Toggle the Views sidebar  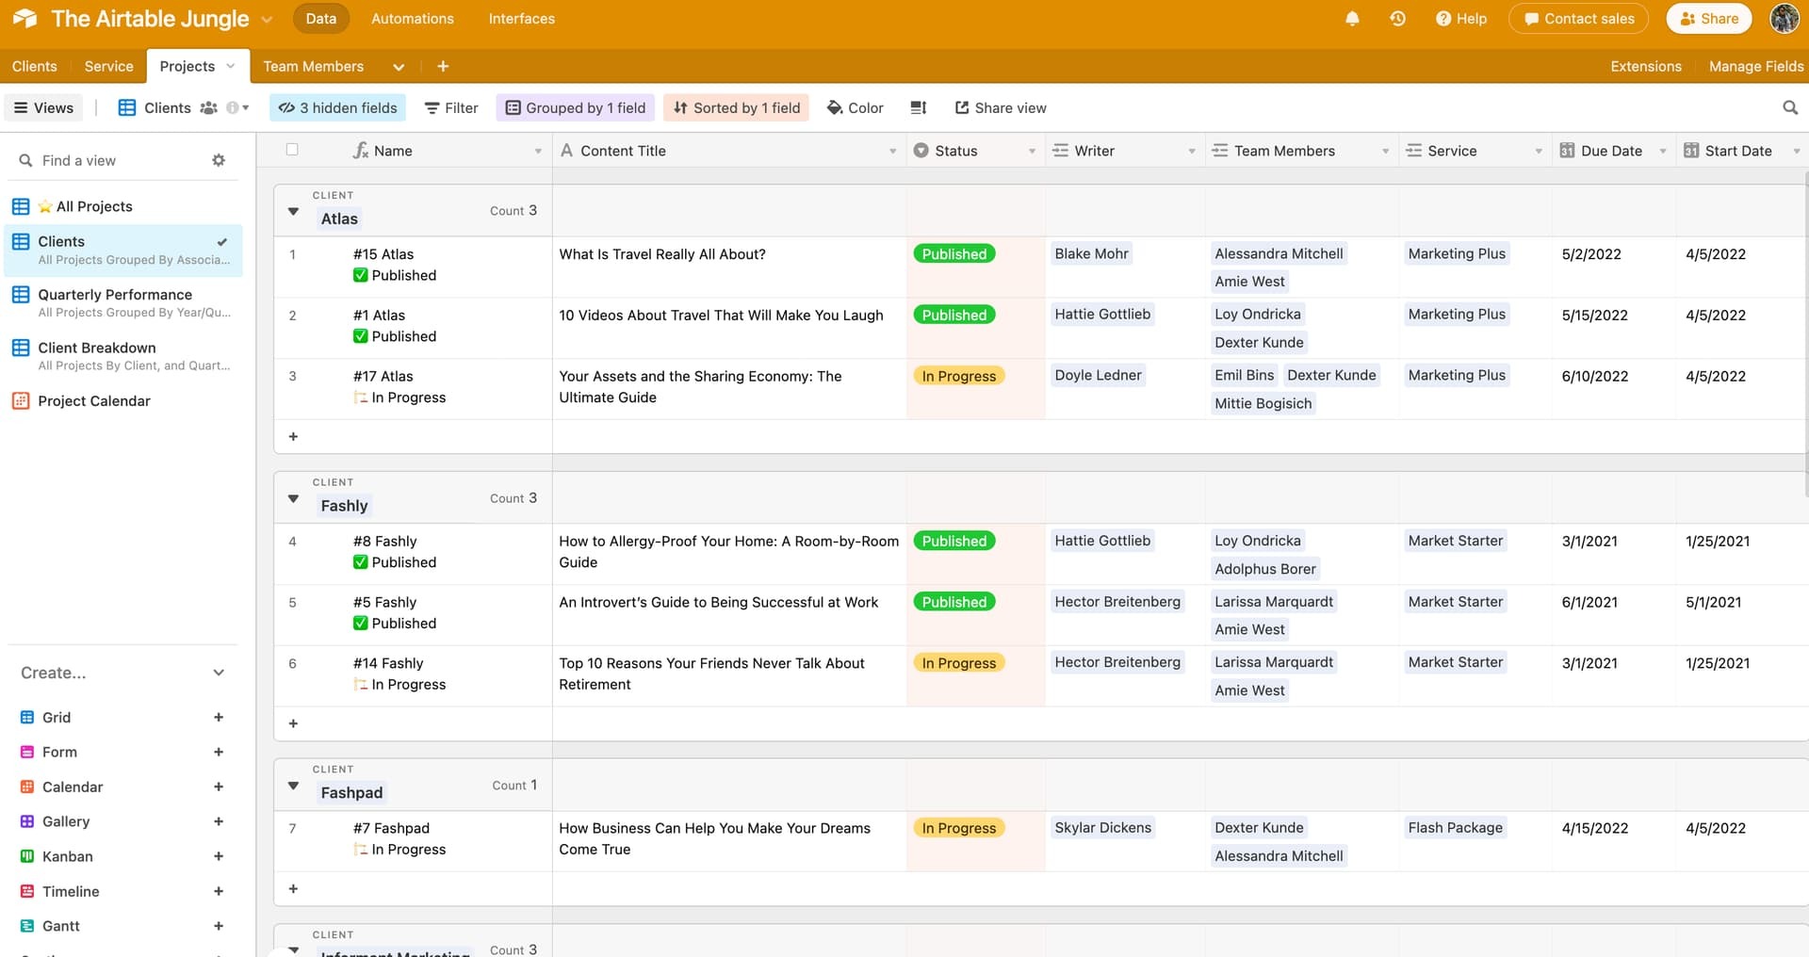(x=43, y=107)
